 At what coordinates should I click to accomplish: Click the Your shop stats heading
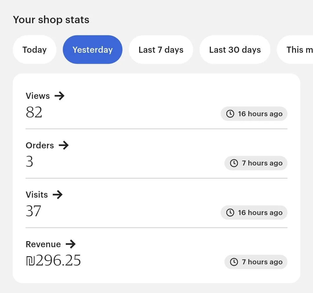(x=51, y=20)
